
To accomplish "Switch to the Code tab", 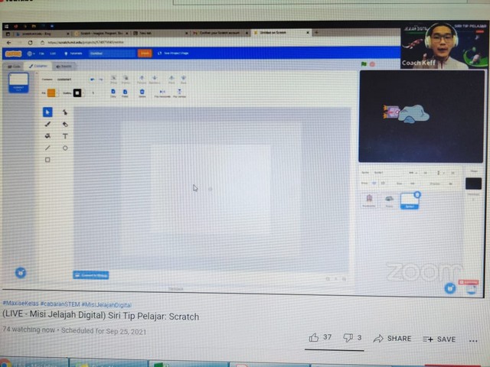I will (15, 67).
